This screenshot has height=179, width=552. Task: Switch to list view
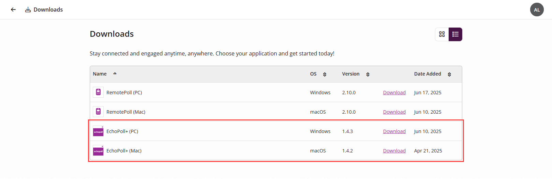point(455,34)
